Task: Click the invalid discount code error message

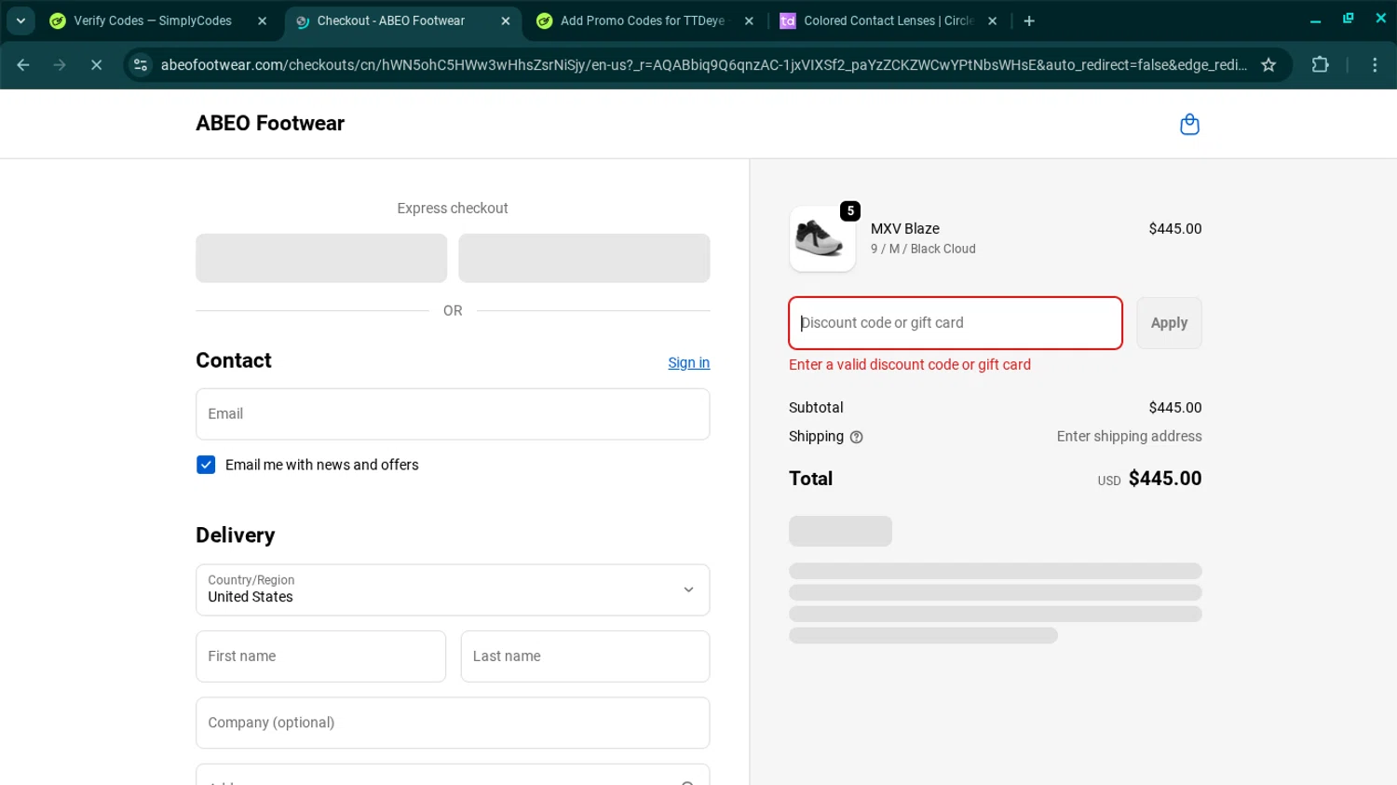Action: (x=910, y=365)
